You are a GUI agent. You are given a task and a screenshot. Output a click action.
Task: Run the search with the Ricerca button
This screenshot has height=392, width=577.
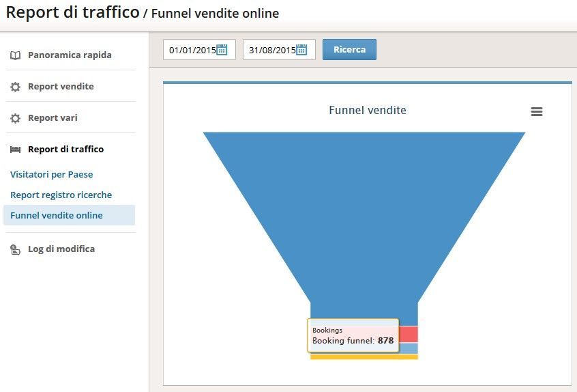click(349, 49)
